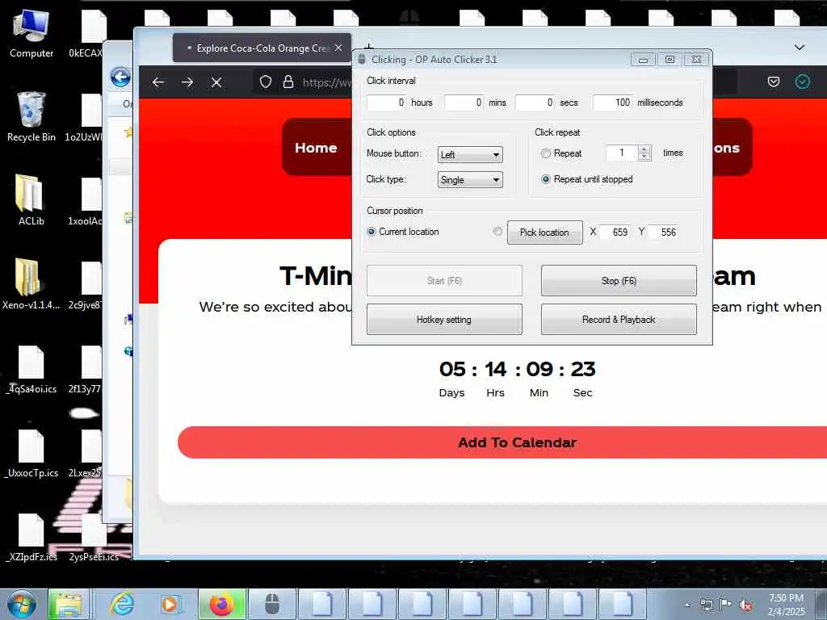Open the Mouse button dropdown

(470, 154)
